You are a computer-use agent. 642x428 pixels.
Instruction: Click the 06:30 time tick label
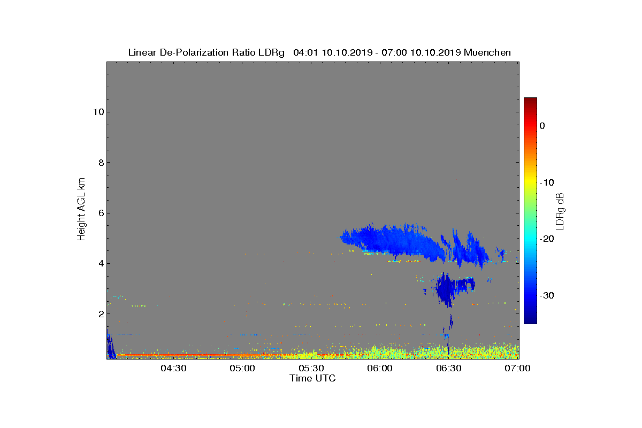coord(449,369)
